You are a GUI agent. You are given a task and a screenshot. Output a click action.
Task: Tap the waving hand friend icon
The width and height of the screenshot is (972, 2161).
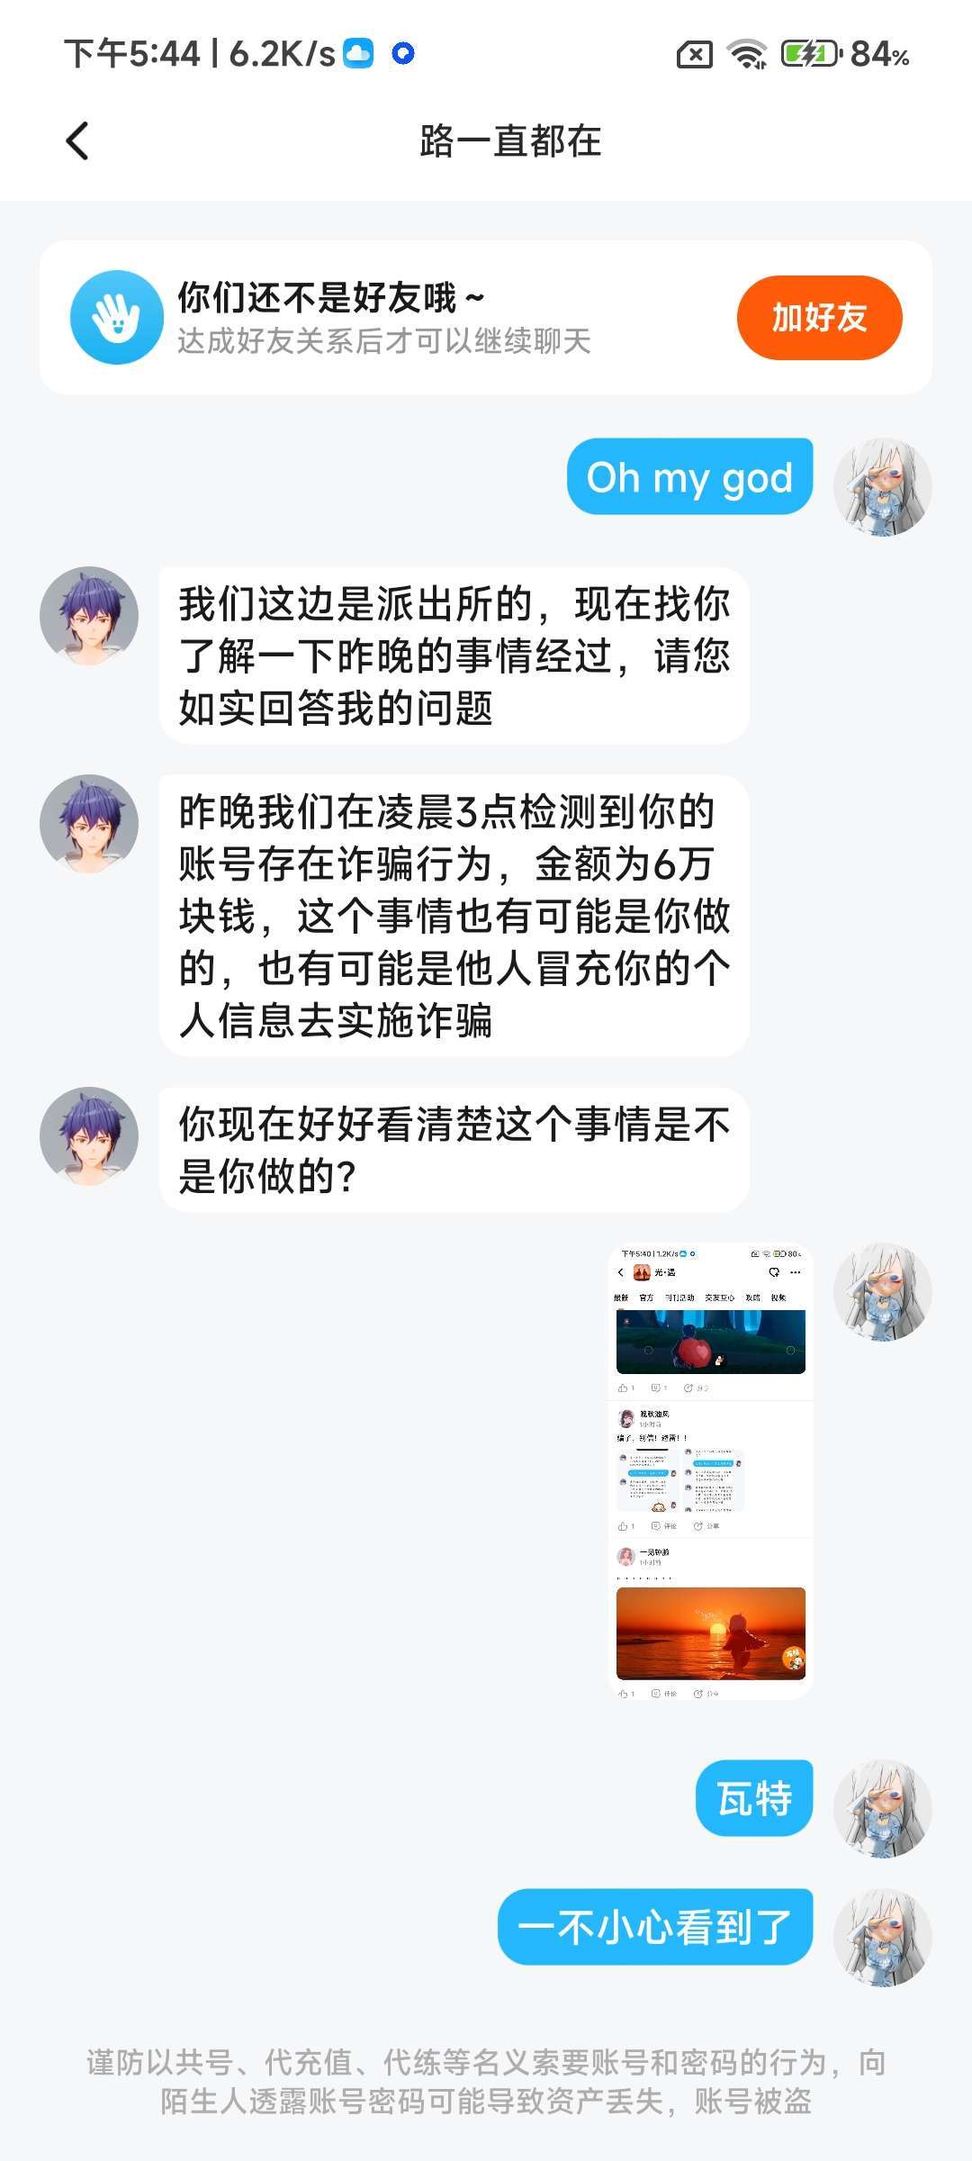click(117, 317)
